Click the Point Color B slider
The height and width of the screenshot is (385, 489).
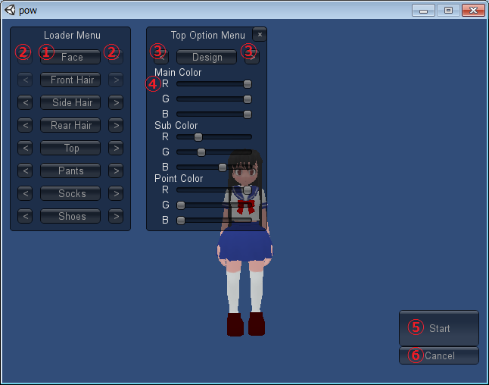tap(213, 221)
